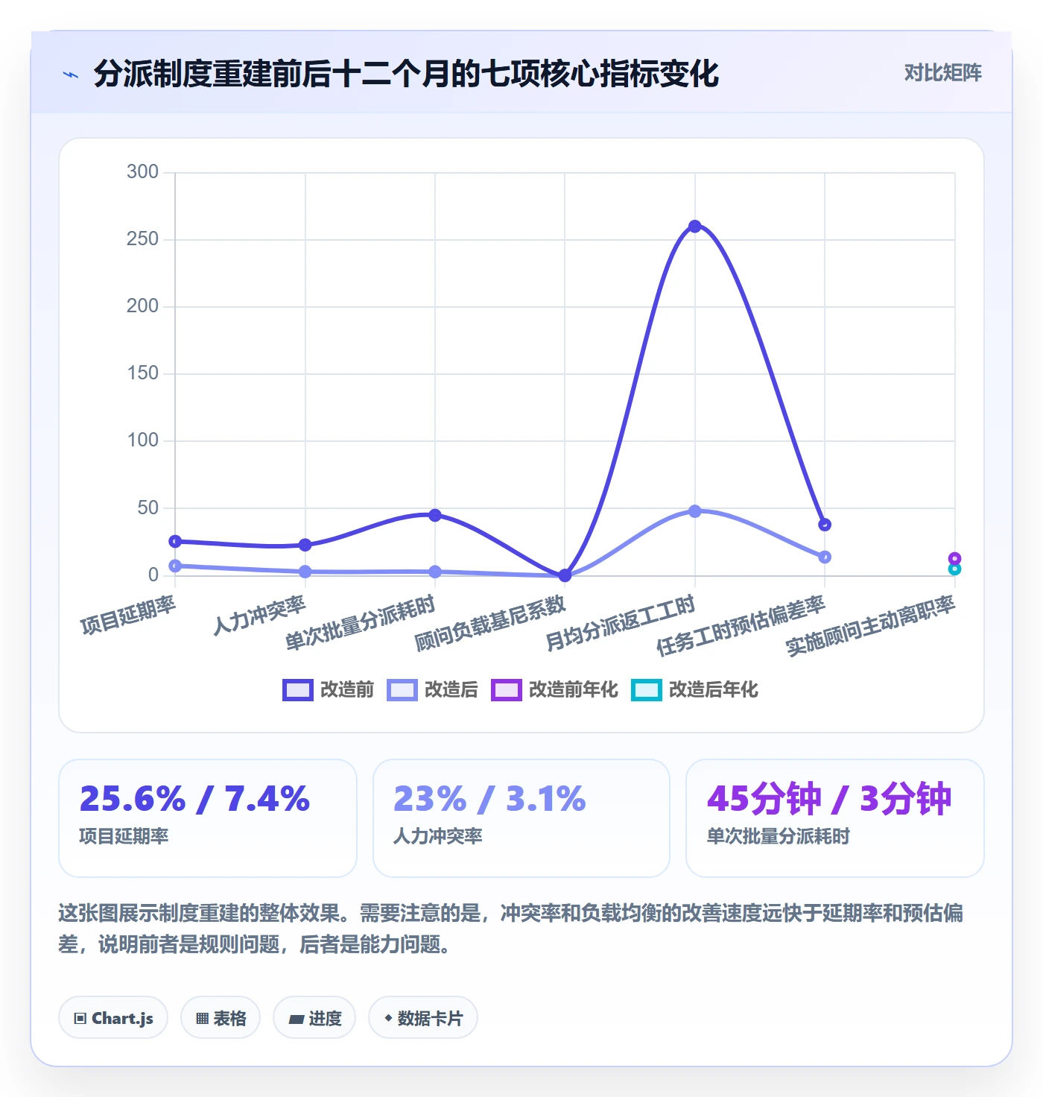Click the 月均分派返工工时 axis label
The image size is (1043, 1097).
tap(620, 624)
